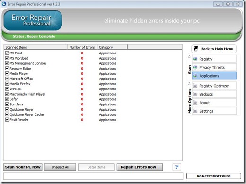
Task: Collapse the Scan section chevron
Action: pyautogui.click(x=189, y=57)
